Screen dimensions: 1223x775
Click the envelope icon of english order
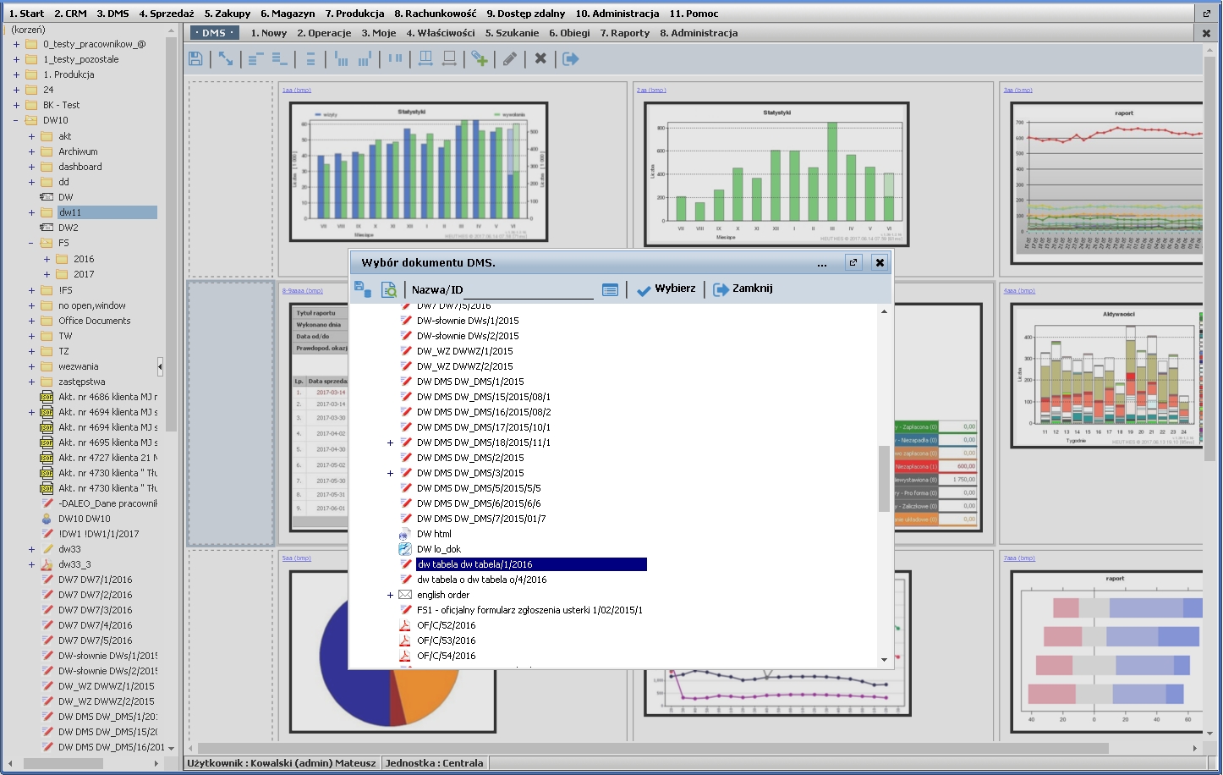tap(405, 595)
